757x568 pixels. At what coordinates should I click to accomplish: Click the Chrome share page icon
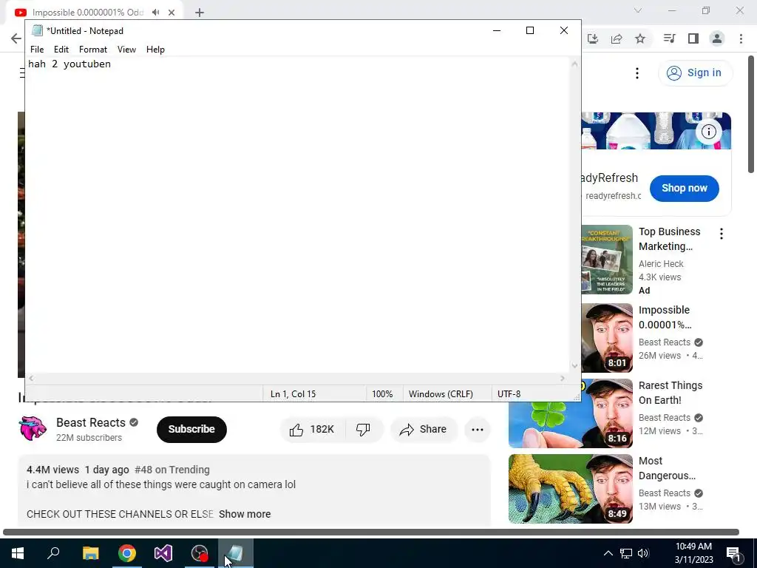(x=617, y=38)
